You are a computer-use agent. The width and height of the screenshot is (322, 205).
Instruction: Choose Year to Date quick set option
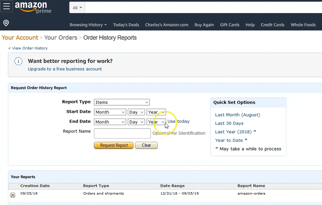229,140
